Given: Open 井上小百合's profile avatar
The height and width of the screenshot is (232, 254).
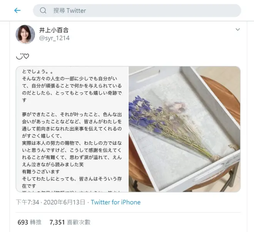Looking at the screenshot, I should (25, 35).
